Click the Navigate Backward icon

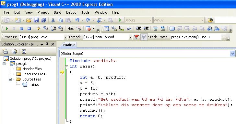click(x=100, y=20)
